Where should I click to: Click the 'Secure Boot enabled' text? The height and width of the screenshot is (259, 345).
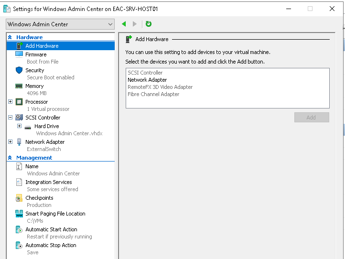51,77
